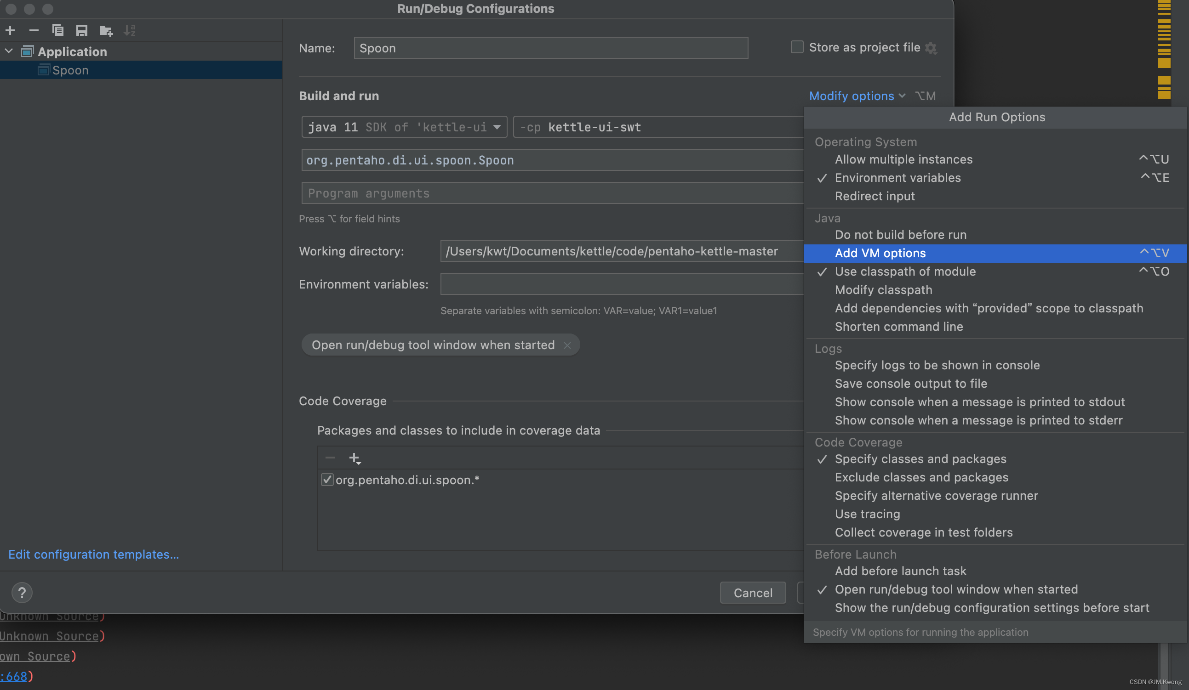
Task: Save the Spoon configuration
Action: (x=82, y=30)
